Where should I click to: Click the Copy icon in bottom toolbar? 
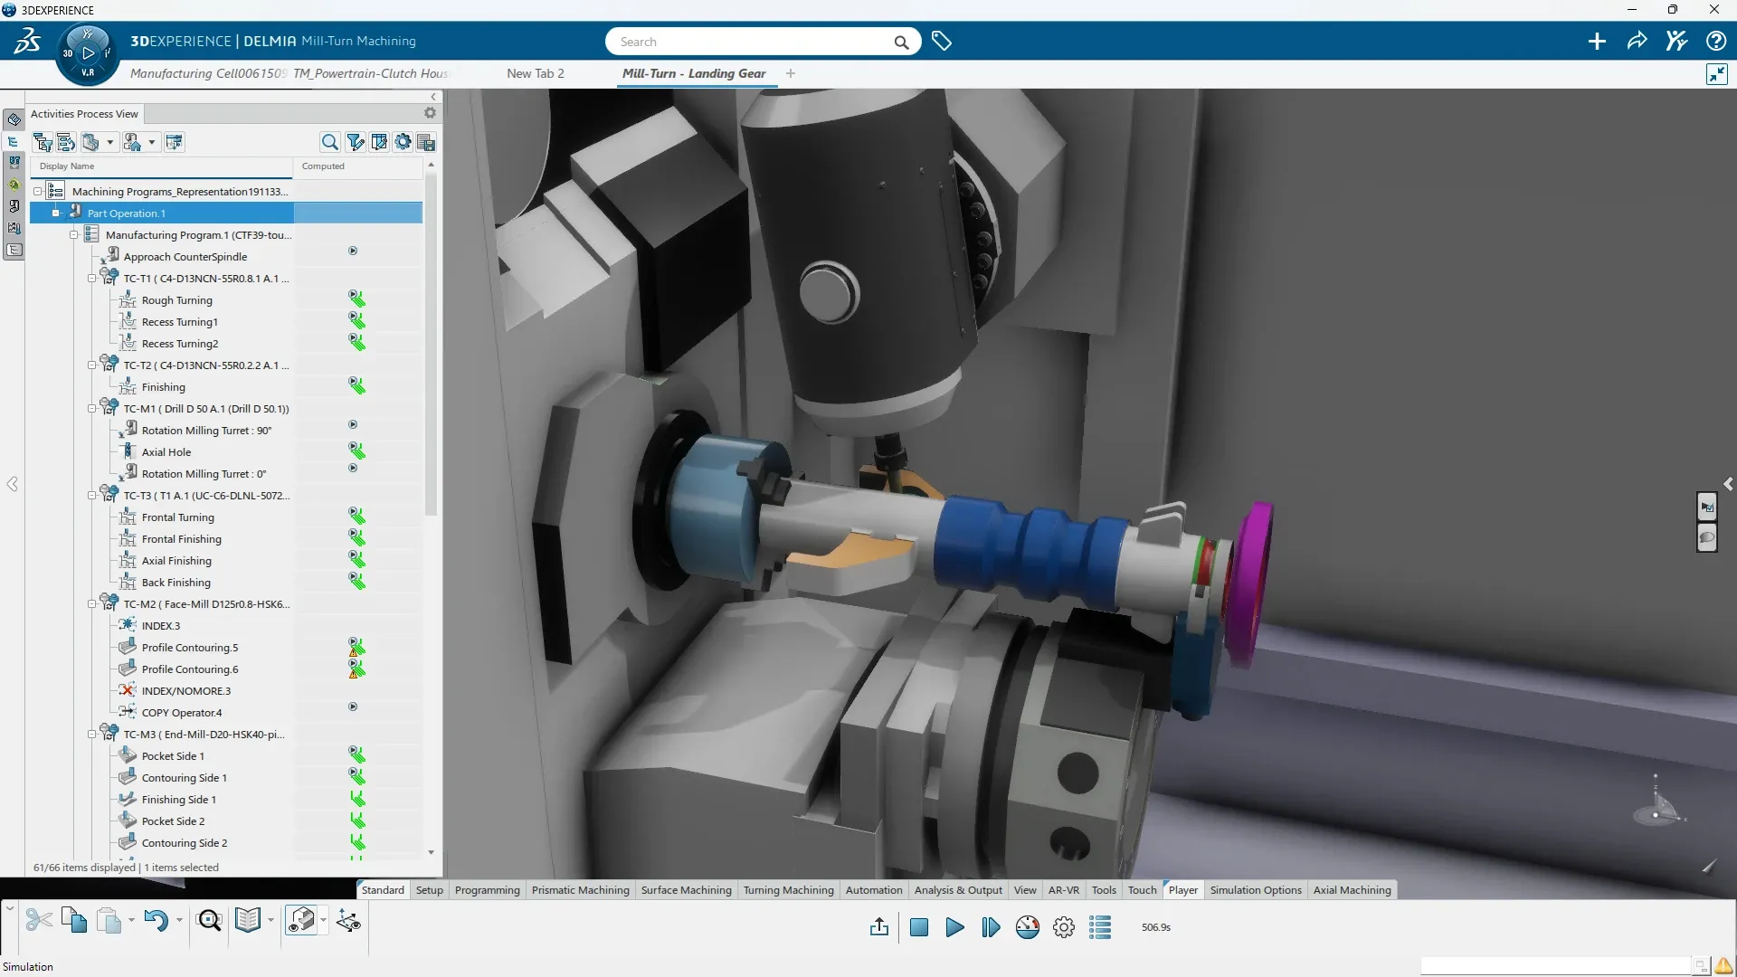73,920
